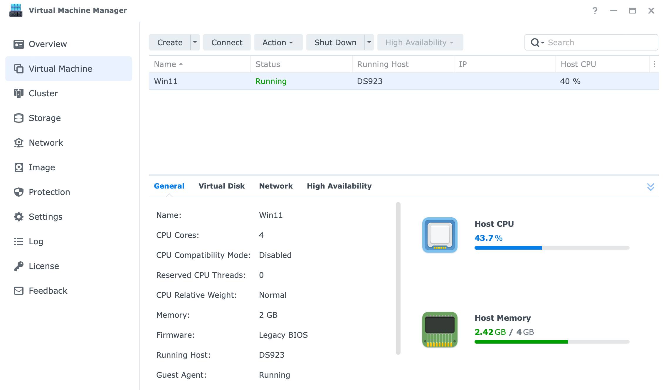Maximize the Virtual Machine Manager window
This screenshot has height=390, width=666.
633,11
